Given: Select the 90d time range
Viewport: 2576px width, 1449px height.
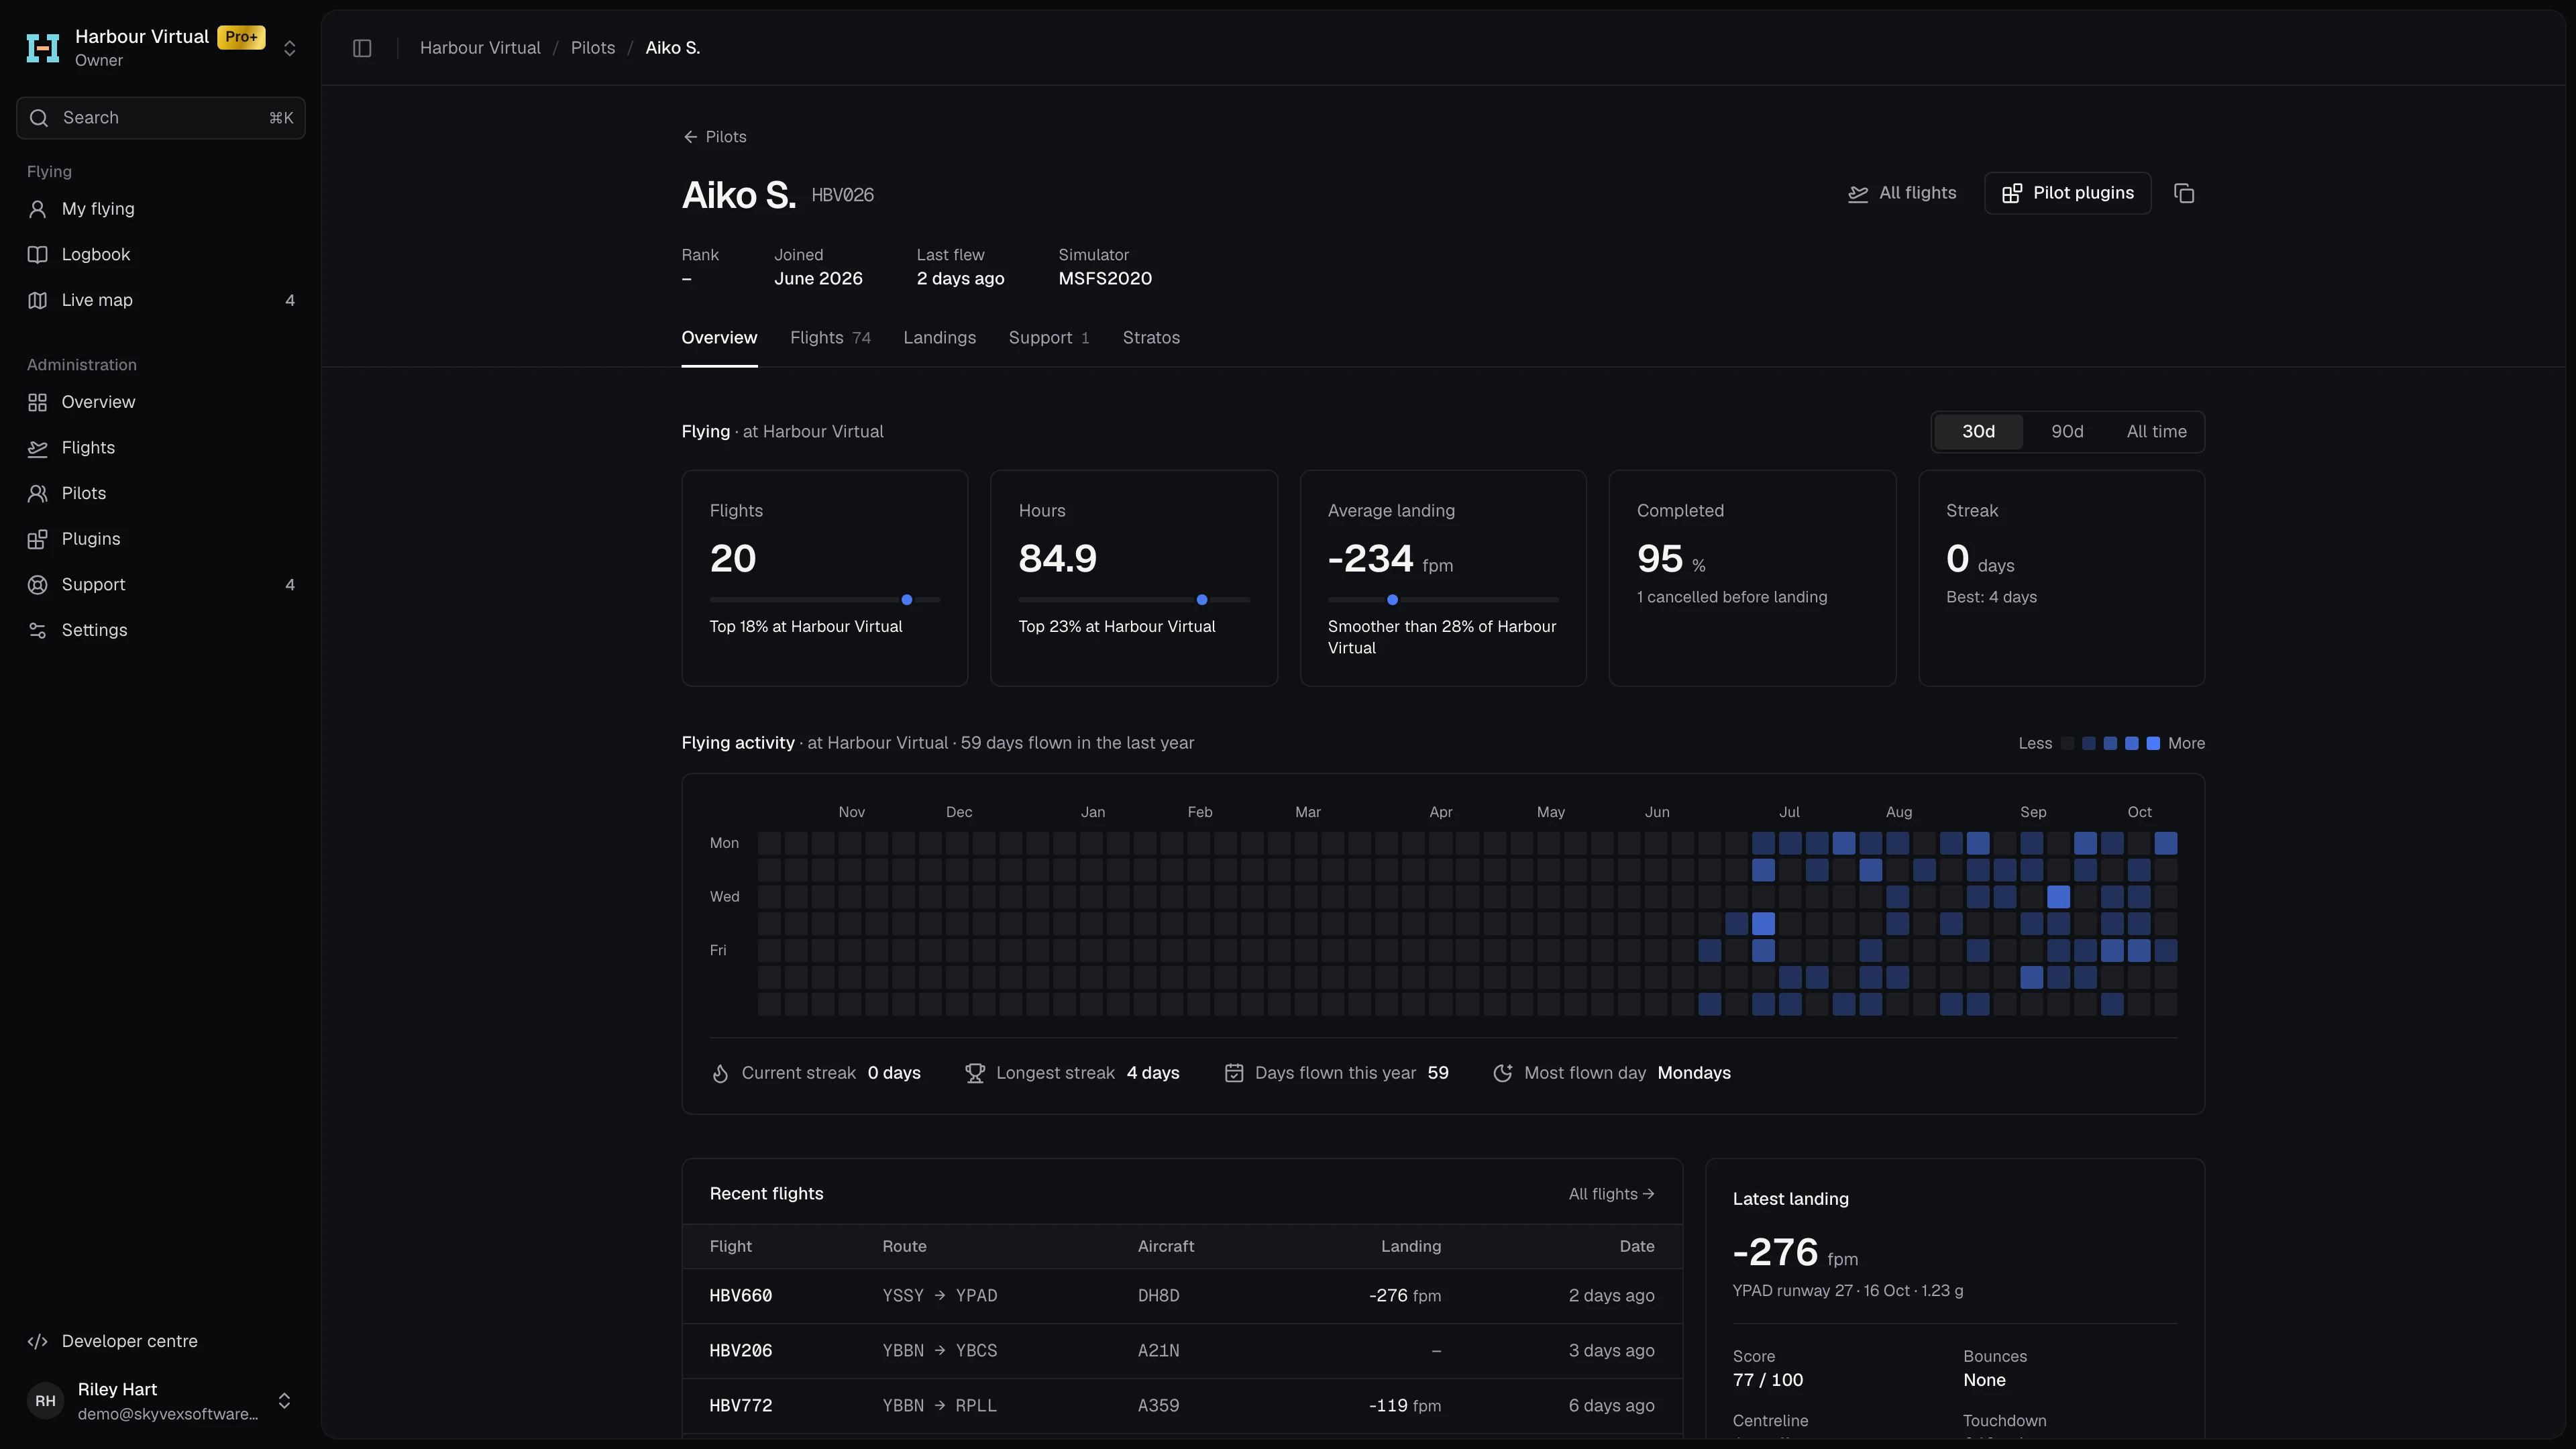Looking at the screenshot, I should 2067,432.
